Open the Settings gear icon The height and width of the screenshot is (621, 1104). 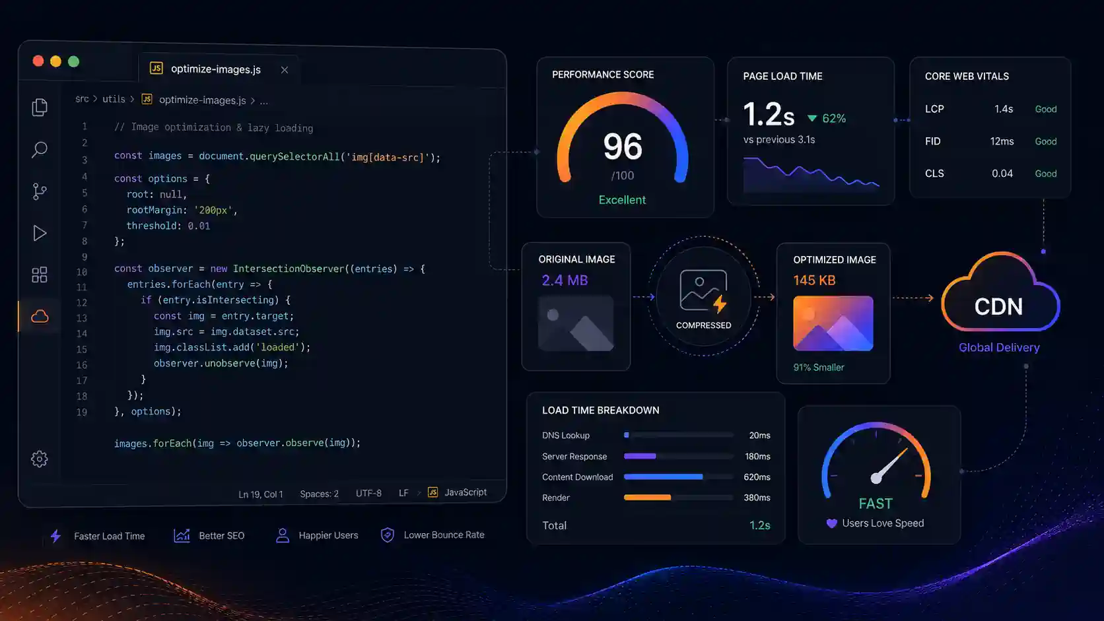coord(40,459)
